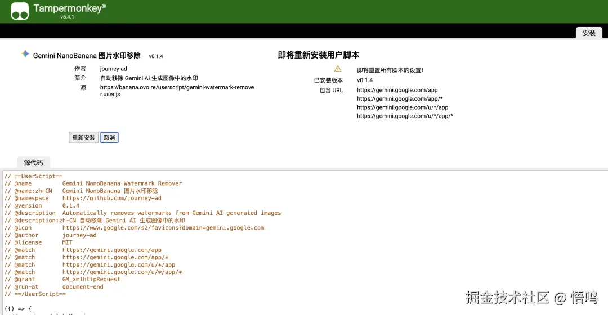Click the 重新安装 button

[84, 138]
